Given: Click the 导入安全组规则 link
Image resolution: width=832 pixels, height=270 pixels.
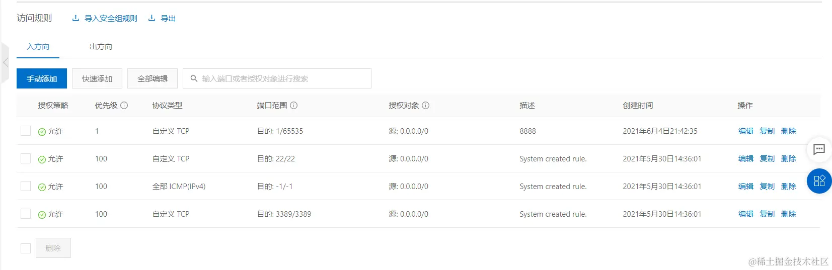Looking at the screenshot, I should [111, 18].
